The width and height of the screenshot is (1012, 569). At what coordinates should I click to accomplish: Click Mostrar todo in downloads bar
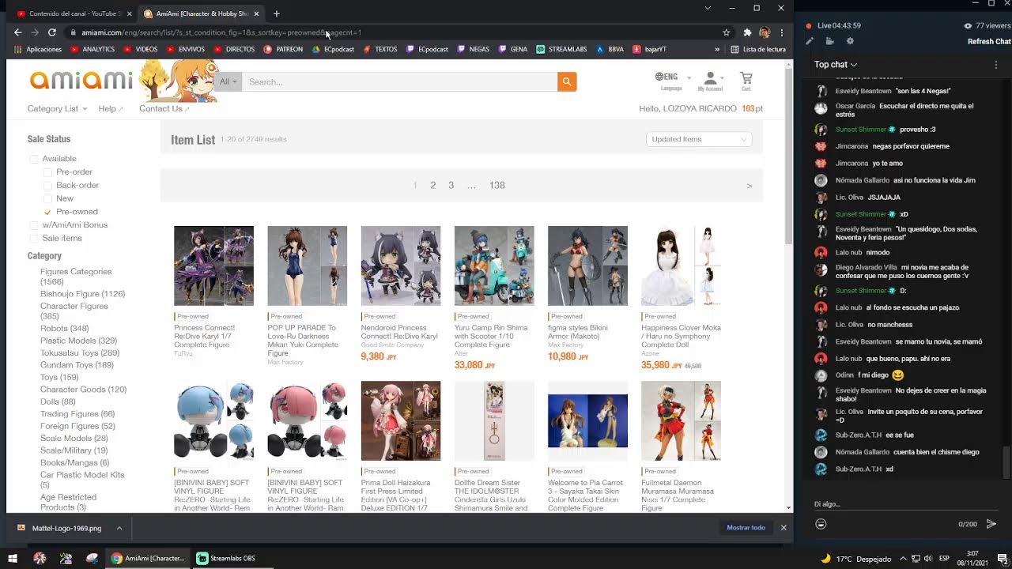(746, 527)
